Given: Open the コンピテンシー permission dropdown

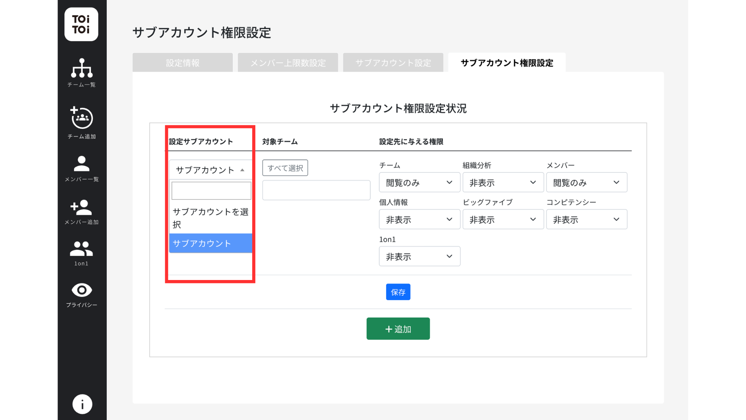Looking at the screenshot, I should click(587, 219).
